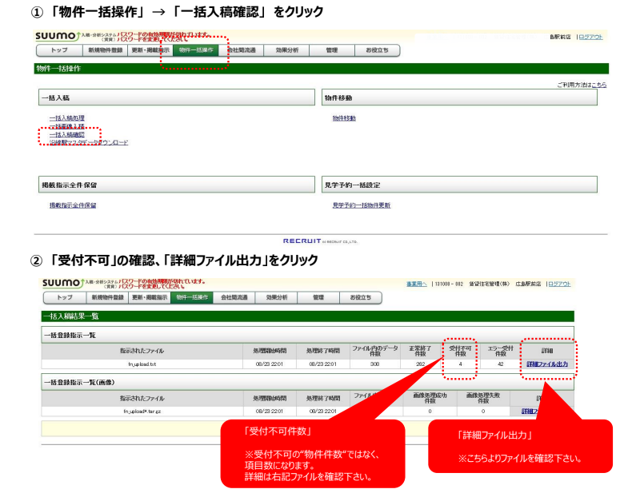This screenshot has height=501, width=632.
Task: Click 処理終了時間 cell in fn_upload.txt row
Action: click(x=323, y=364)
